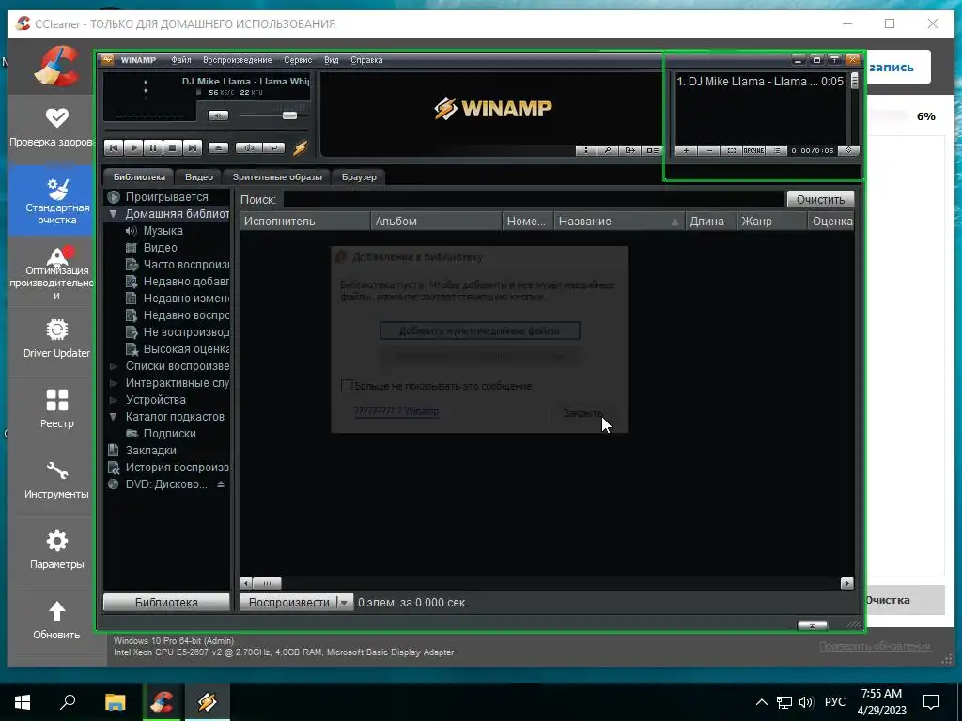962x721 pixels.
Task: Toggle the playlist panel button
Action: 652,150
